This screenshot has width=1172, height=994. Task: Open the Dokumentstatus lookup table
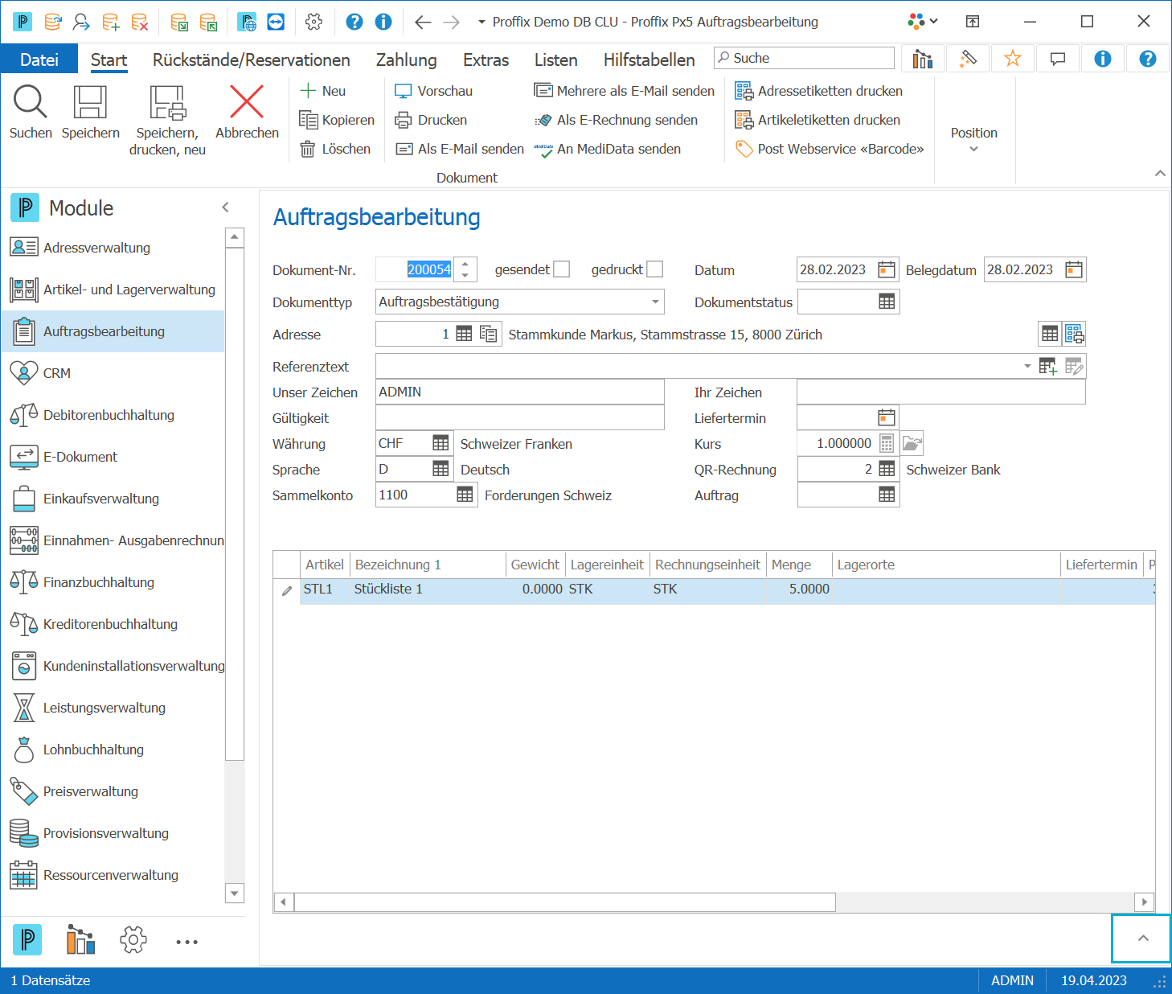(x=886, y=302)
